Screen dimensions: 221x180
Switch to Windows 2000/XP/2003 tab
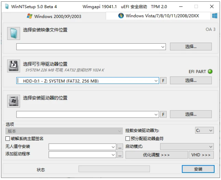pos(54,16)
